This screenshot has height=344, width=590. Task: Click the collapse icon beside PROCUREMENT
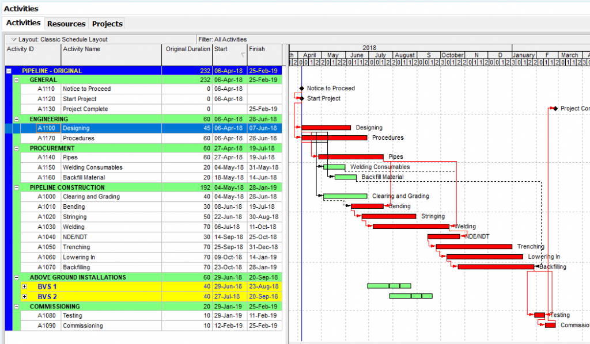(x=16, y=148)
